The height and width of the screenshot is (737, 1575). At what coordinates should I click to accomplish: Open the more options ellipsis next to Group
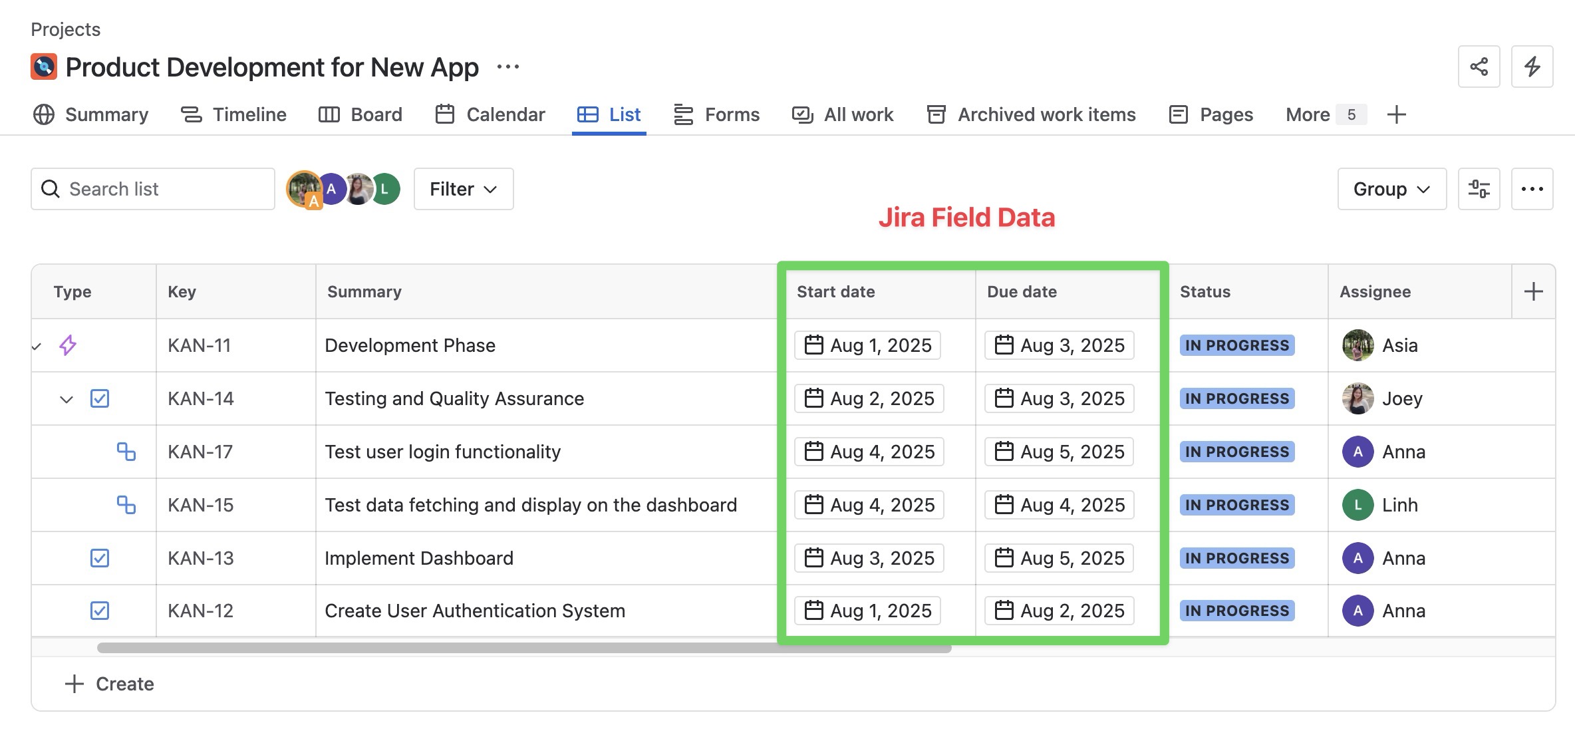tap(1532, 189)
